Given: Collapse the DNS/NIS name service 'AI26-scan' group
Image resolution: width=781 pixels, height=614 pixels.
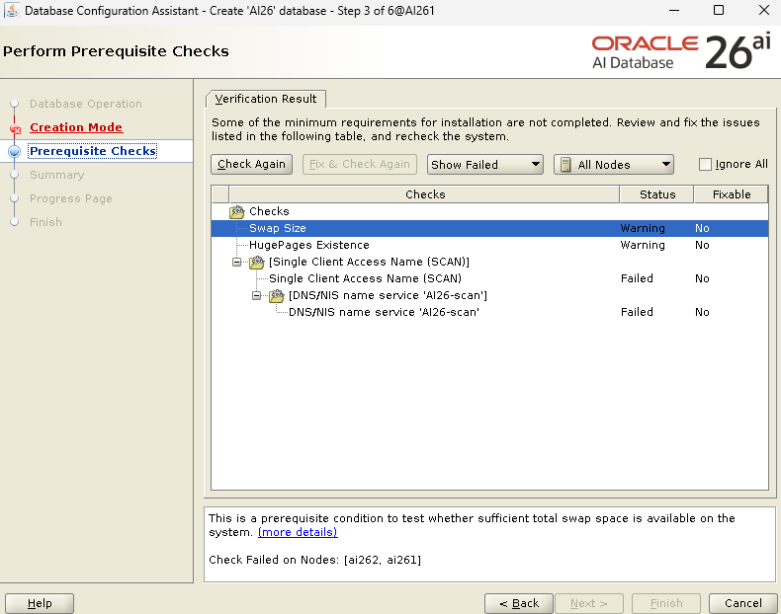Looking at the screenshot, I should point(257,295).
